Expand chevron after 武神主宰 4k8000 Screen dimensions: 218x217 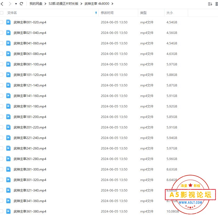(x=112, y=4)
